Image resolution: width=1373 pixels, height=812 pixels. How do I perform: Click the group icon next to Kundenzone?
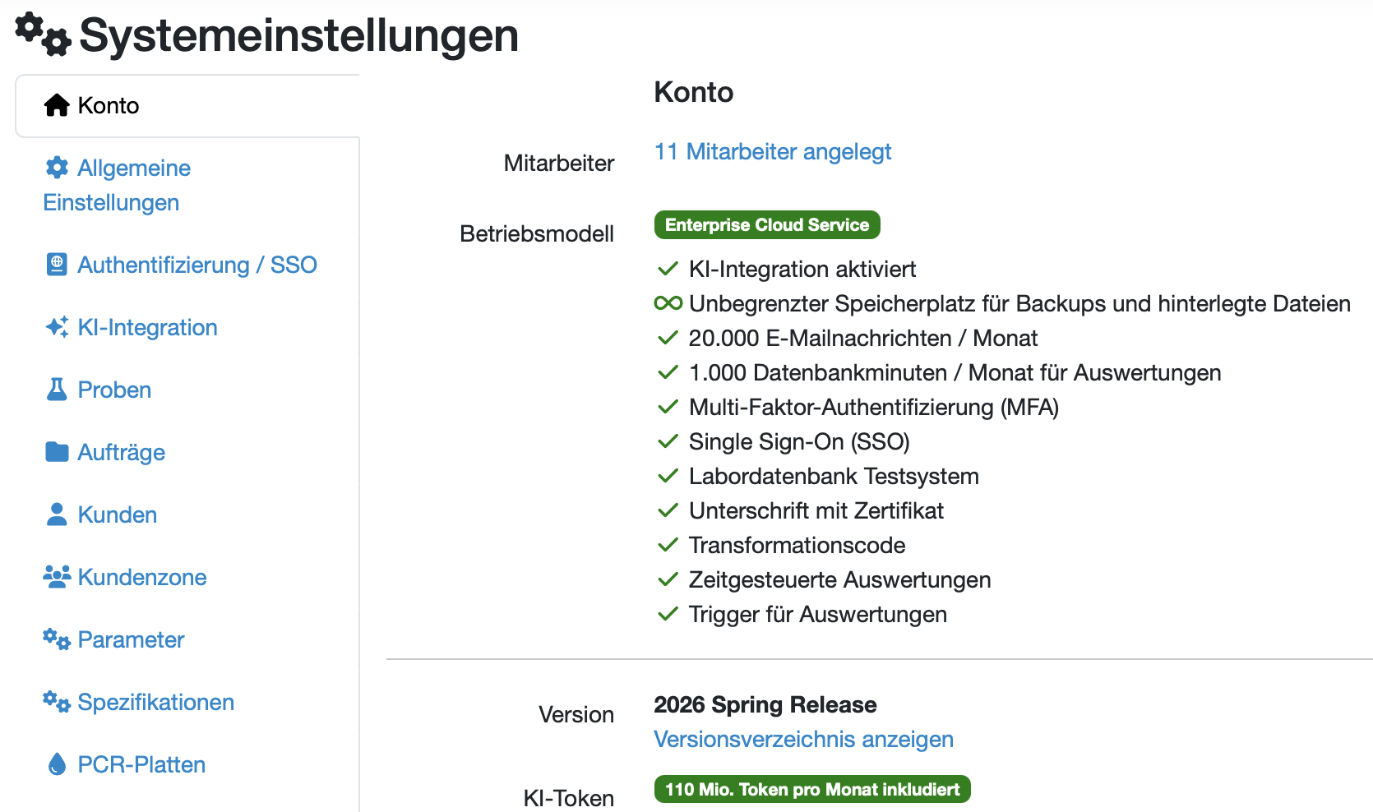[x=57, y=577]
